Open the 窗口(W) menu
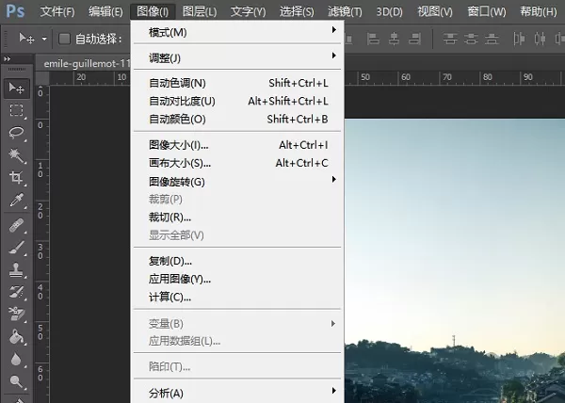The height and width of the screenshot is (403, 565). pos(487,12)
